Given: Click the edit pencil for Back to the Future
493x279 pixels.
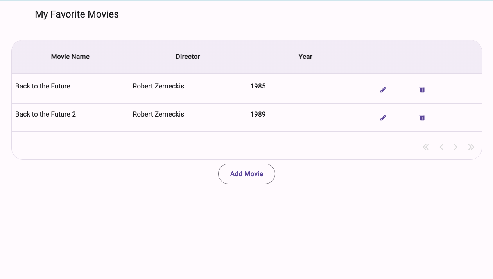Looking at the screenshot, I should click(x=383, y=89).
